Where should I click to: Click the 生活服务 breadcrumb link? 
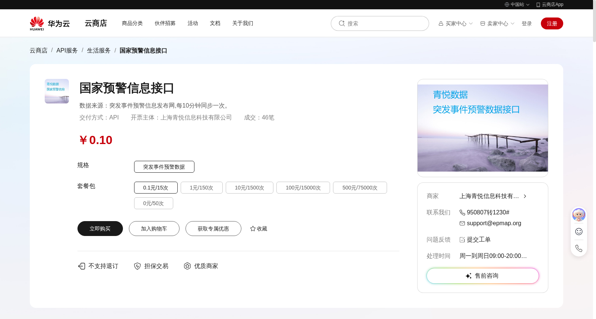pos(99,50)
